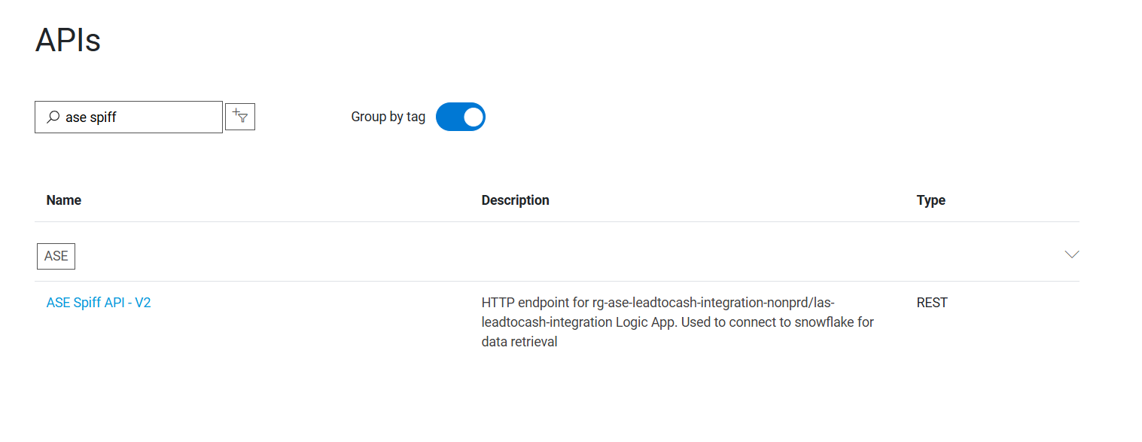
Task: Open the add filter funnel button
Action: (240, 117)
